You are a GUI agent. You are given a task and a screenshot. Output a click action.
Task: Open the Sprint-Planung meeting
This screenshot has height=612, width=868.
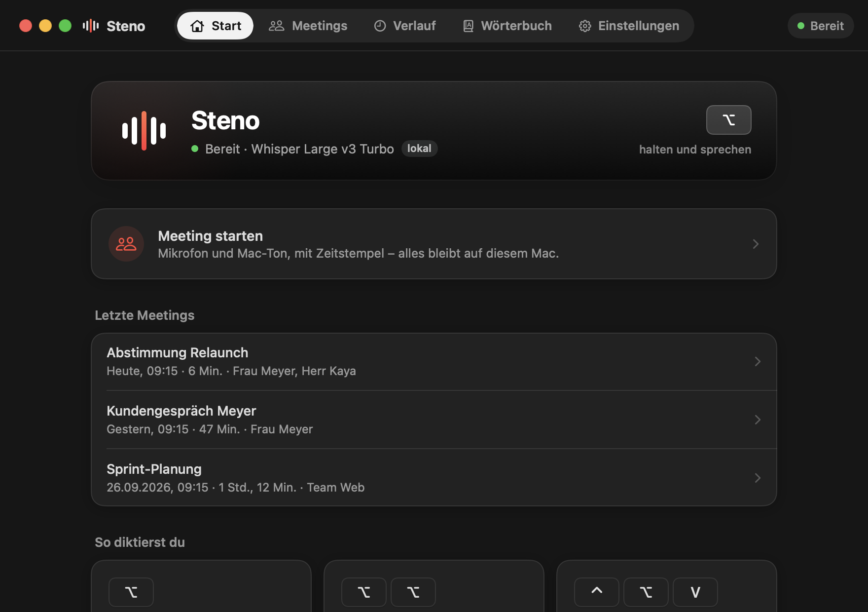click(x=434, y=478)
